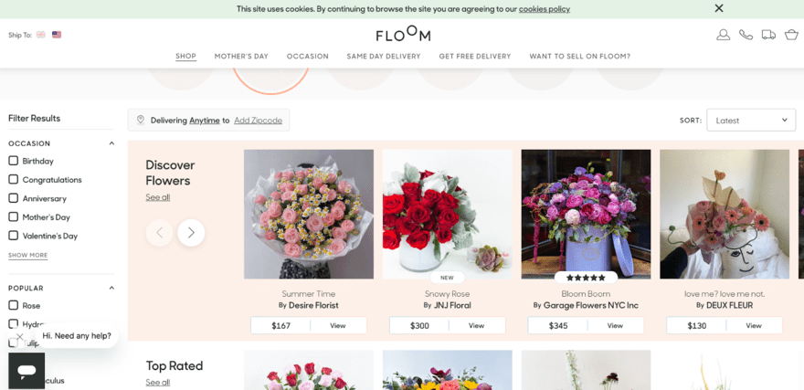
Task: Open the user account icon
Action: point(723,35)
